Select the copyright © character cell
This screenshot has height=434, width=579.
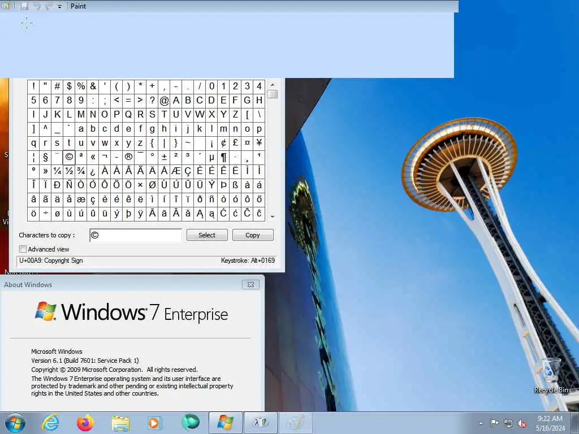point(69,157)
